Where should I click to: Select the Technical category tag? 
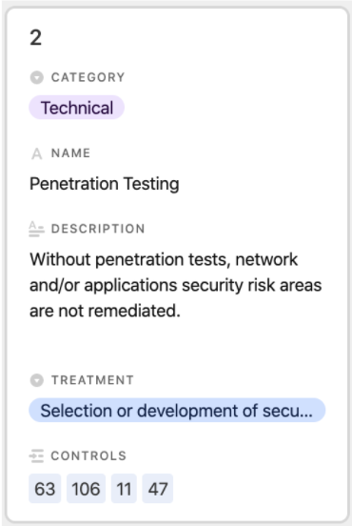click(x=77, y=108)
